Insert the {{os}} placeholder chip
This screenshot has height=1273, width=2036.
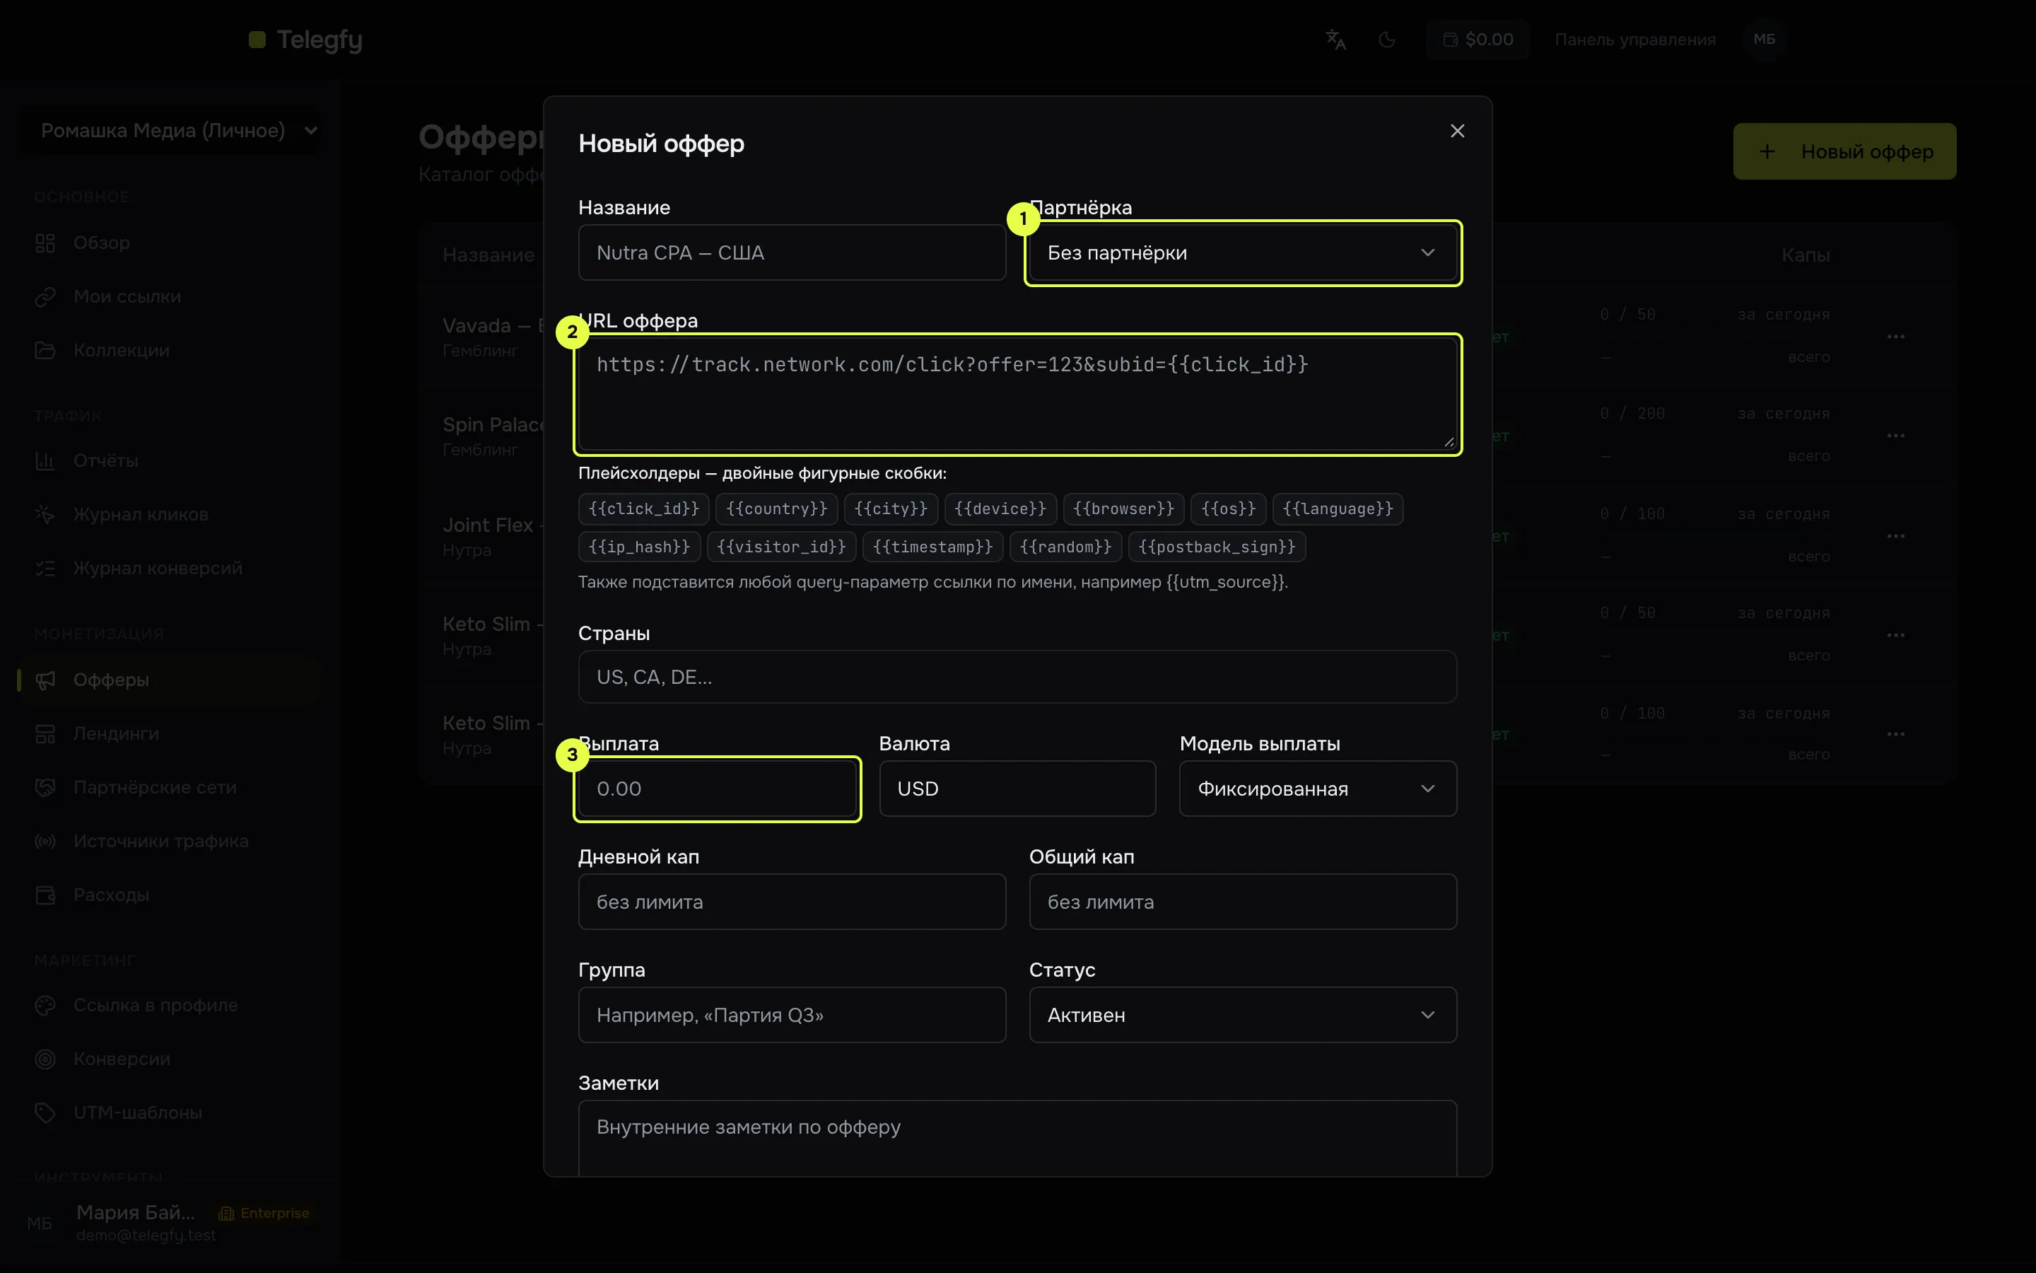pyautogui.click(x=1229, y=508)
